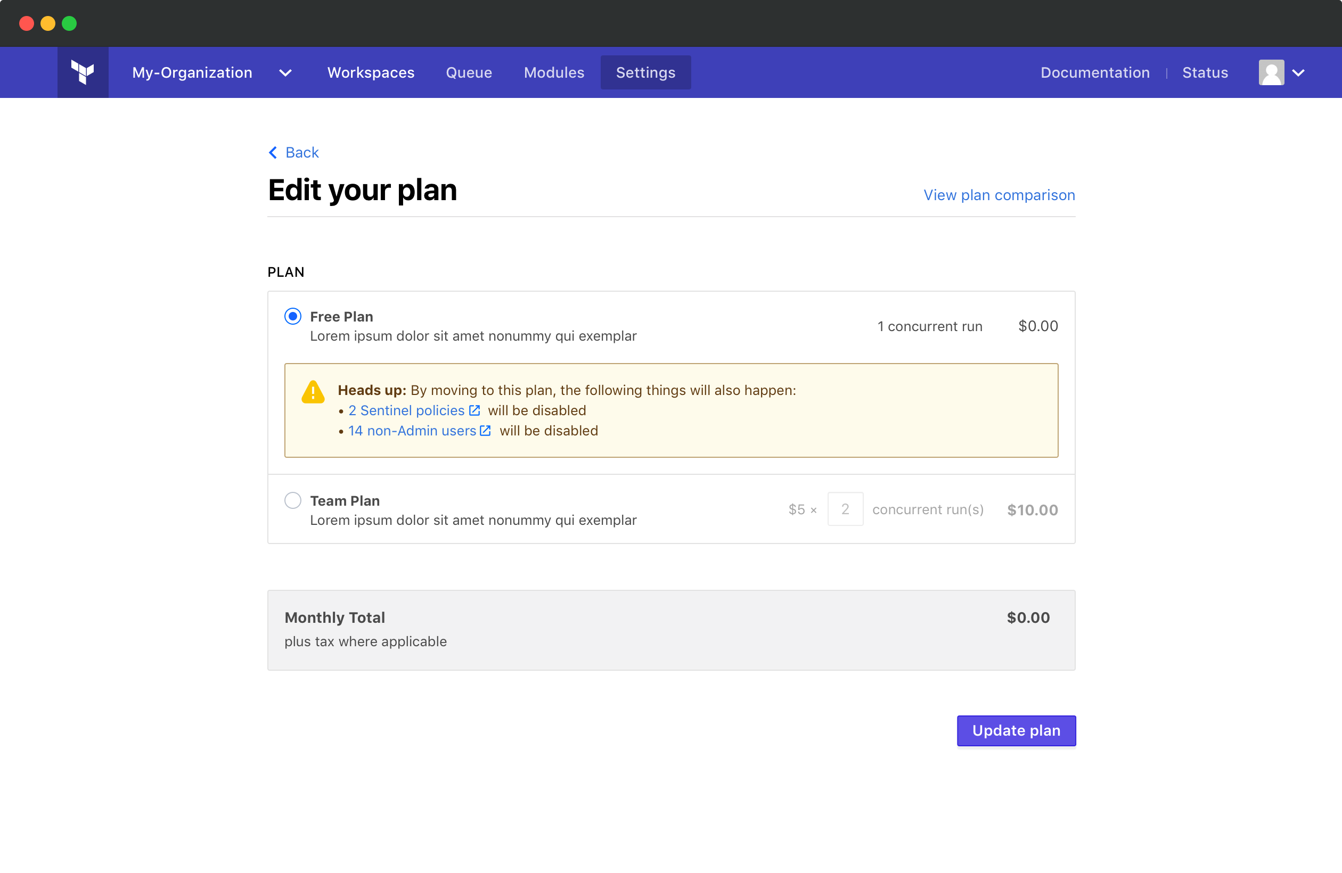Minimize window with yellow button
Viewport: 1342px width, 873px height.
pyautogui.click(x=48, y=23)
